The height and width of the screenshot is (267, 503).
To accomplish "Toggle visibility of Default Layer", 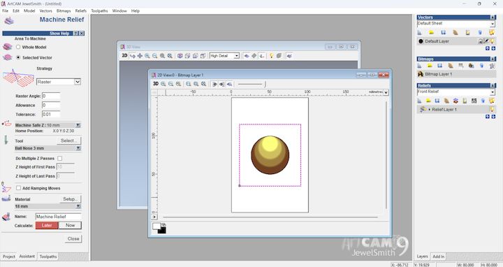I will (x=492, y=41).
